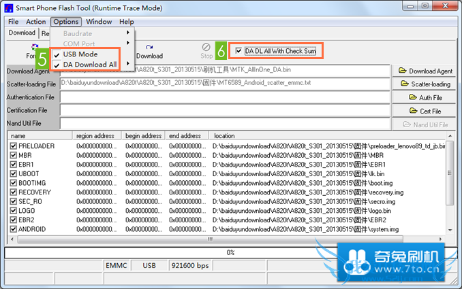Screen dimensions: 462x289
Task: Switch to the Download tab
Action: pyautogui.click(x=22, y=33)
